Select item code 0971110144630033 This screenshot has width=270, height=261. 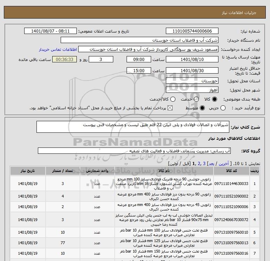click(x=231, y=184)
